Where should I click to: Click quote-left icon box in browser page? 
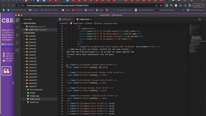click(x=6, y=71)
